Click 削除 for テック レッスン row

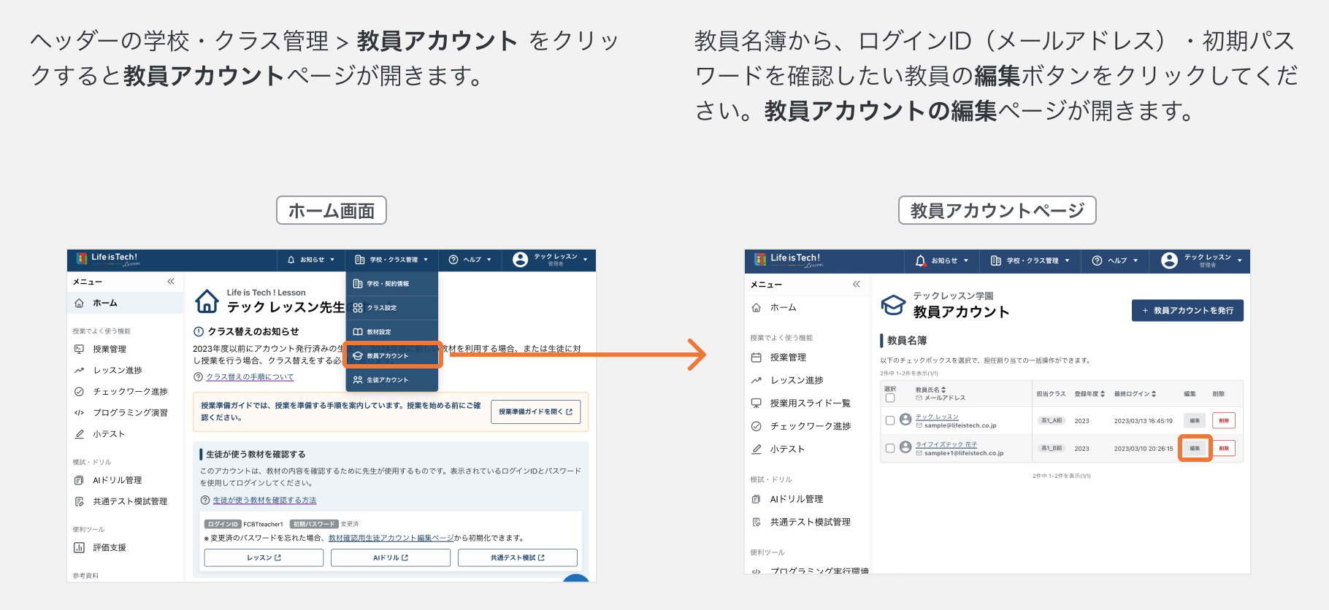[1224, 420]
